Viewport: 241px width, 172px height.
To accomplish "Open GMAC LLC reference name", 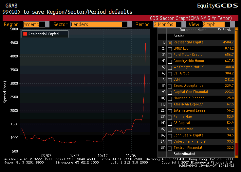I will tap(181, 48).
